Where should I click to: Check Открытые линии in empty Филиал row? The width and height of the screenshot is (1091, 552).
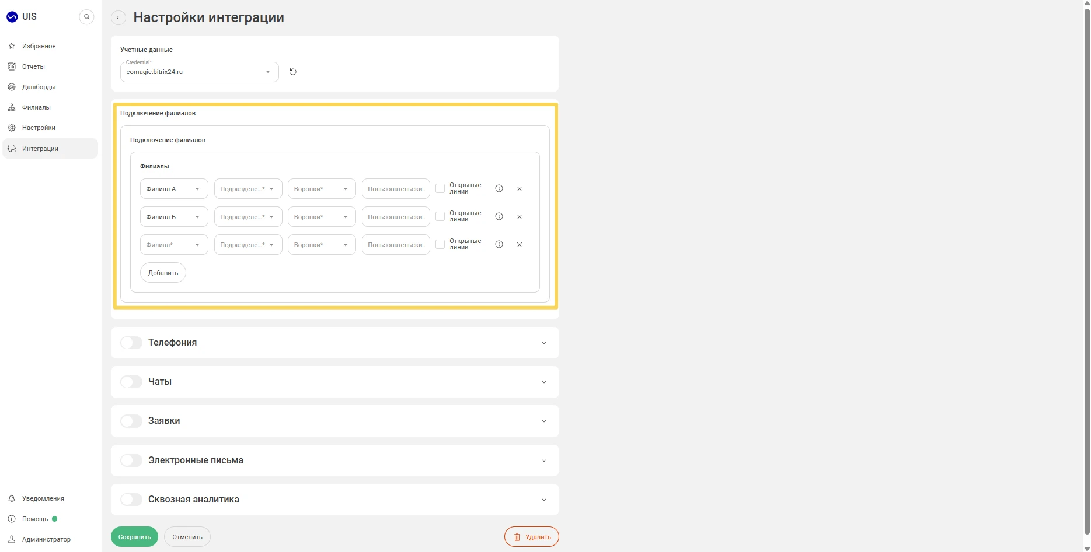pos(440,244)
